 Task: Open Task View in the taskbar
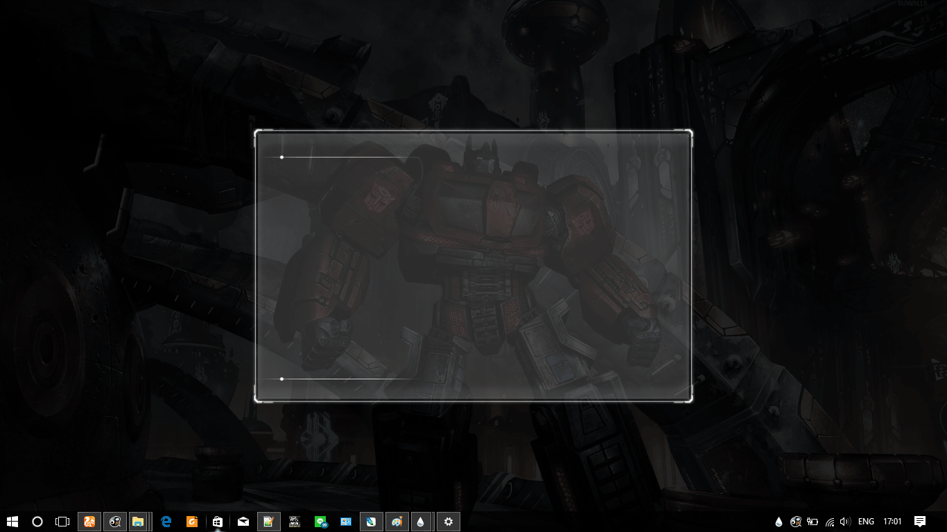pos(62,522)
